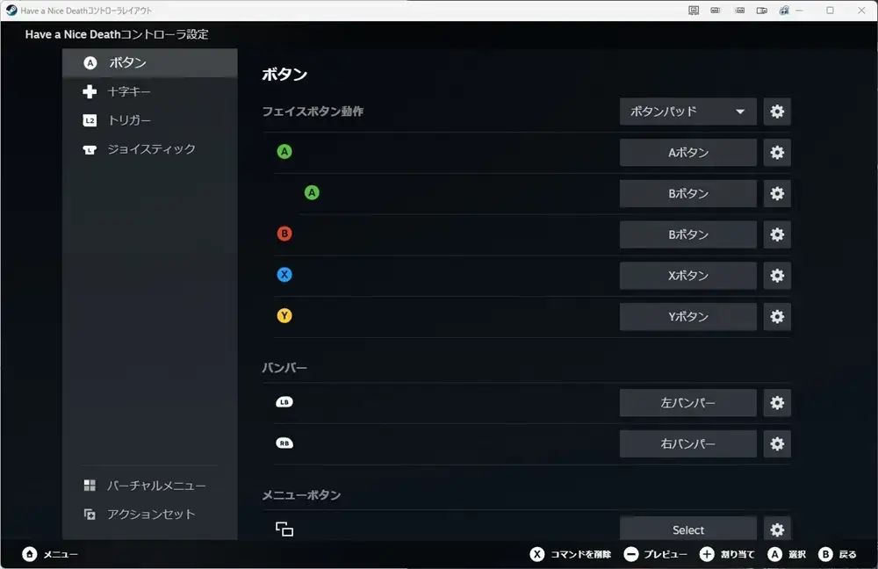878x569 pixels.
Task: Click the Yボタン binding button
Action: click(687, 316)
